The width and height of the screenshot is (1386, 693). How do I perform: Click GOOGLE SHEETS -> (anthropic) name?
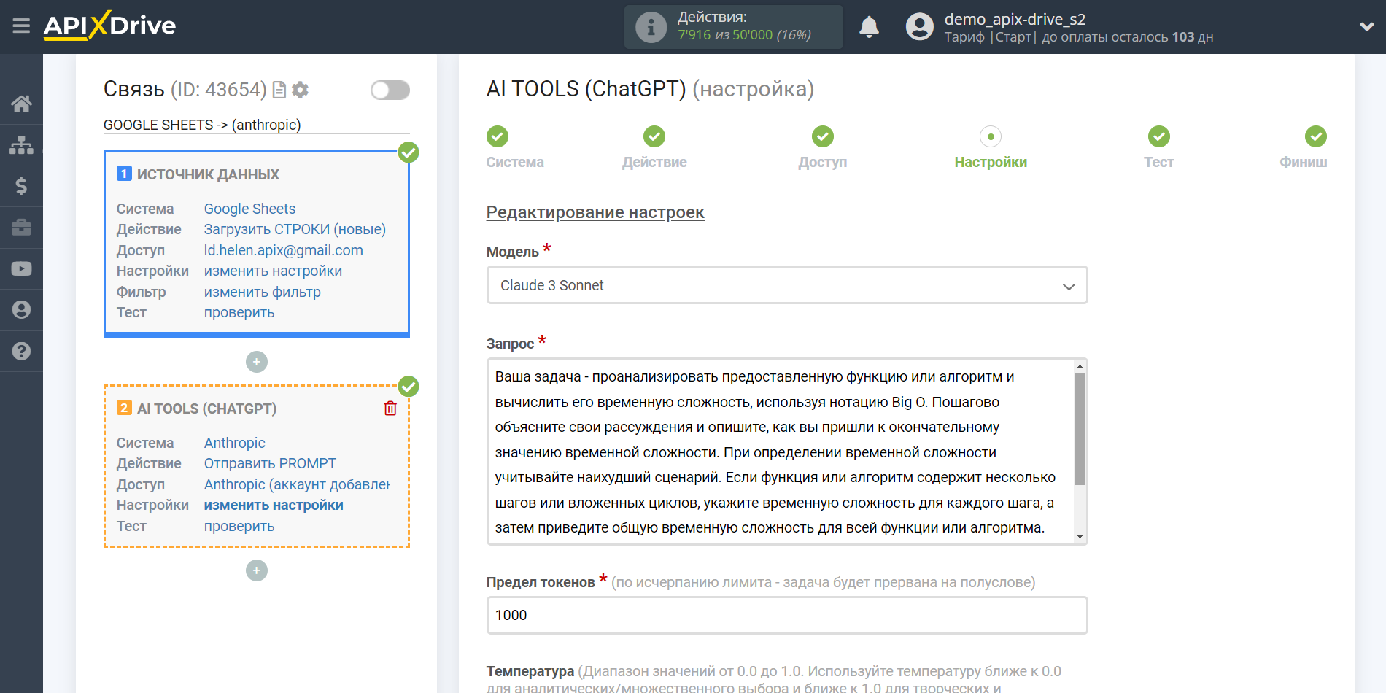202,125
